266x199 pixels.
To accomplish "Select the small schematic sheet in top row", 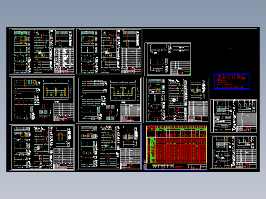I will (x=168, y=59).
